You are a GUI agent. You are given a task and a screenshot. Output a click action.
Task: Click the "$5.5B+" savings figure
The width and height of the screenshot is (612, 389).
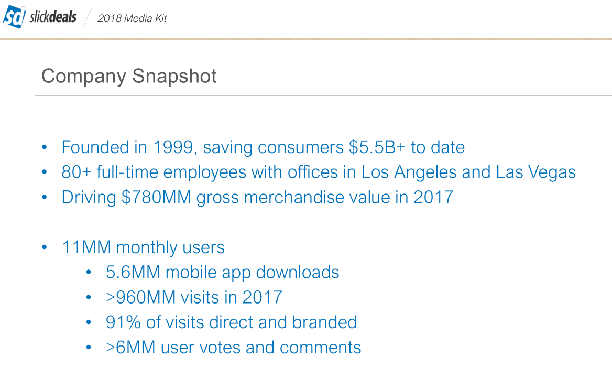pos(377,147)
